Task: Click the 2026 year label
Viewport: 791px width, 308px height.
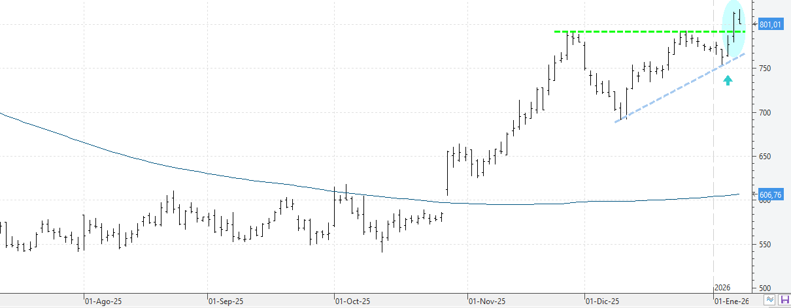Action: pyautogui.click(x=722, y=288)
